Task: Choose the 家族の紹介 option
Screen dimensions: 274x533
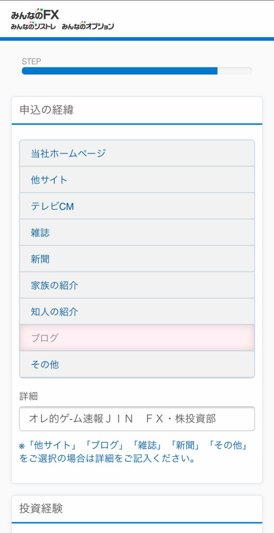Action: click(137, 285)
